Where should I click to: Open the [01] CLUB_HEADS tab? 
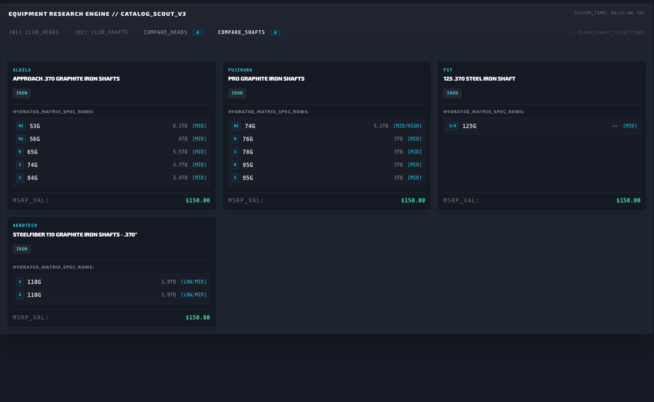[34, 33]
